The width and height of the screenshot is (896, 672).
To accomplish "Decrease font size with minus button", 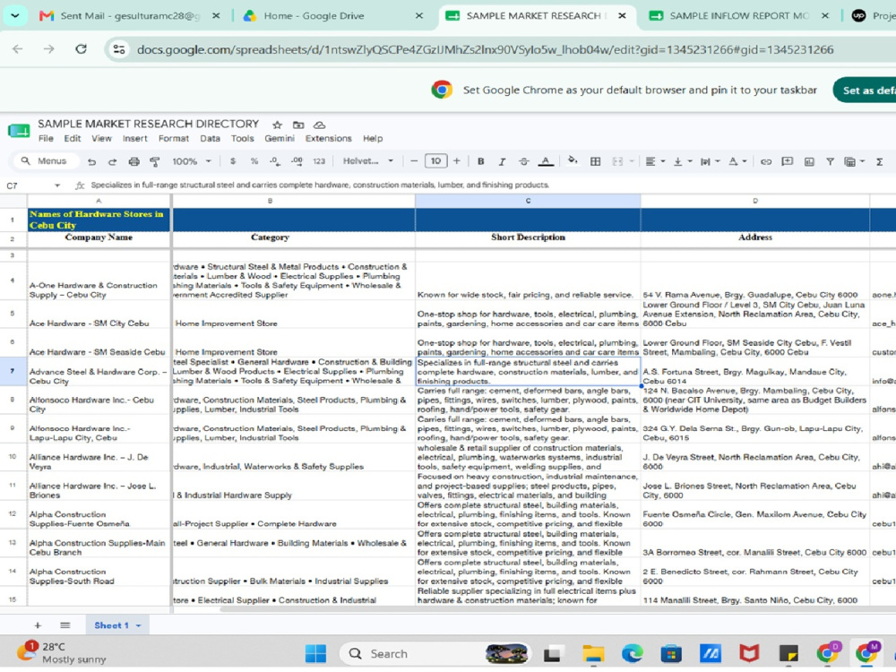I will coord(414,161).
